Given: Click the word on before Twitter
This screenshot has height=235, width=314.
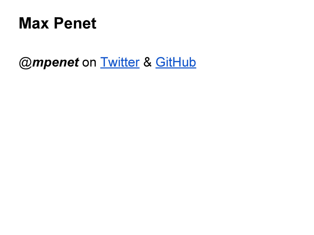Looking at the screenshot, I should coord(89,63).
